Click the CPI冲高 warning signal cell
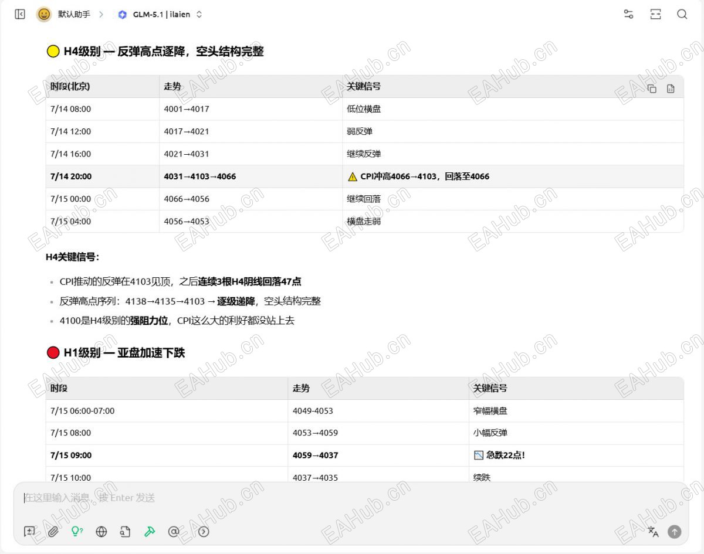Image resolution: width=704 pixels, height=554 pixels. [x=513, y=176]
